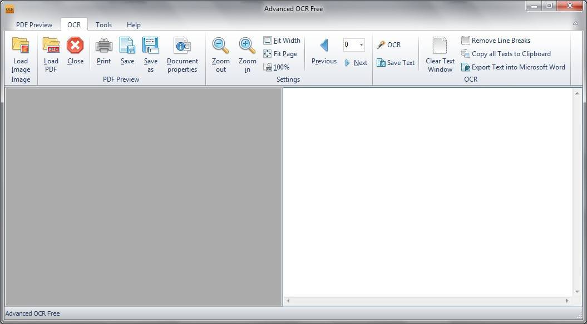This screenshot has width=587, height=324.
Task: Zoom in on the PDF preview
Action: coord(247,53)
